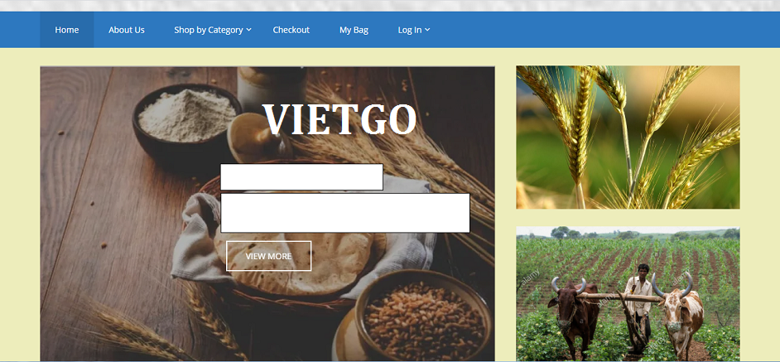The width and height of the screenshot is (780, 362).
Task: Go to the About Us page
Action: [127, 30]
